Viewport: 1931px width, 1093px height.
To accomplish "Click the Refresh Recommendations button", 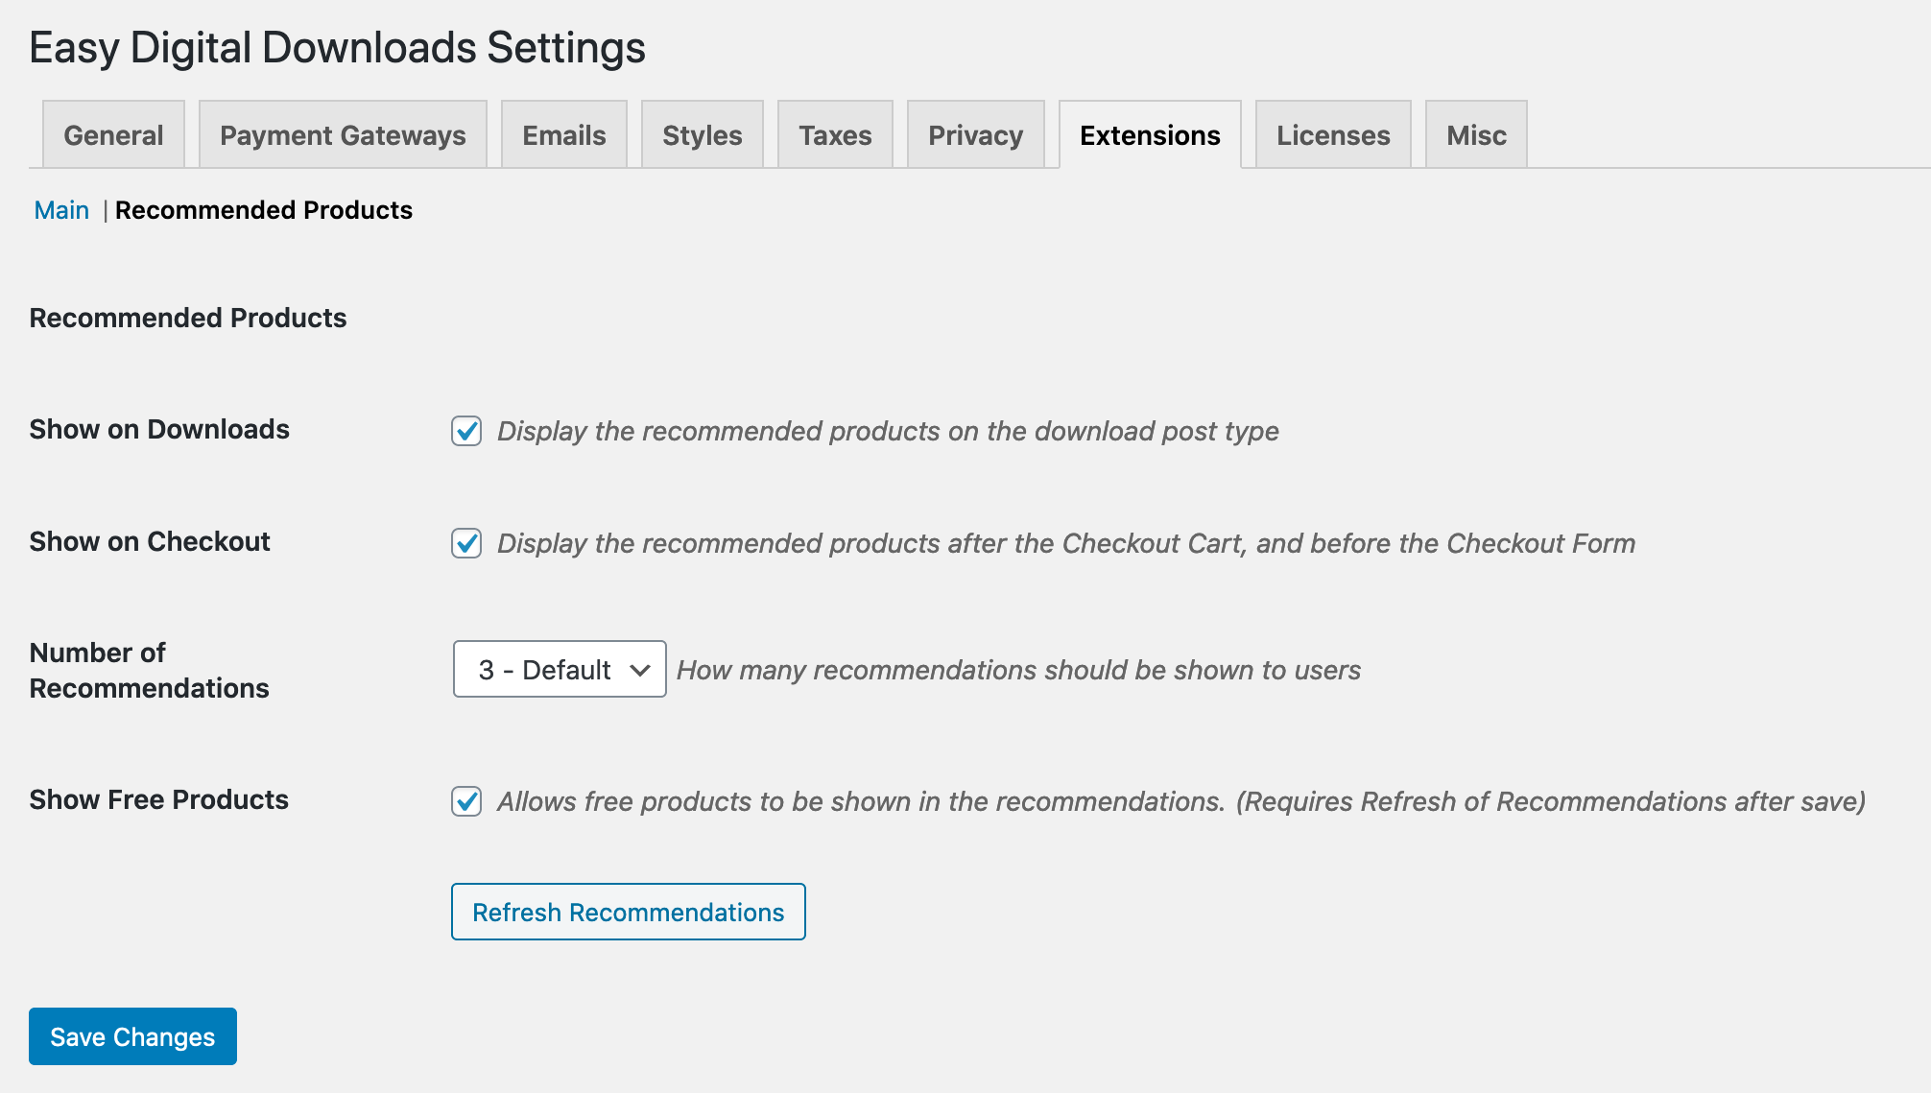I will 628,912.
